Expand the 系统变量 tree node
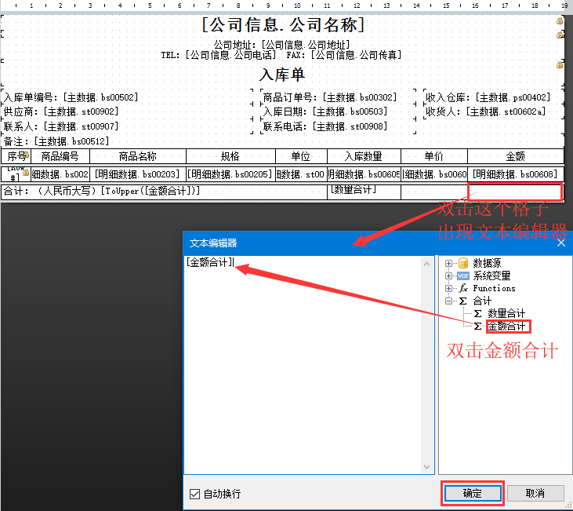The width and height of the screenshot is (573, 511). point(449,276)
